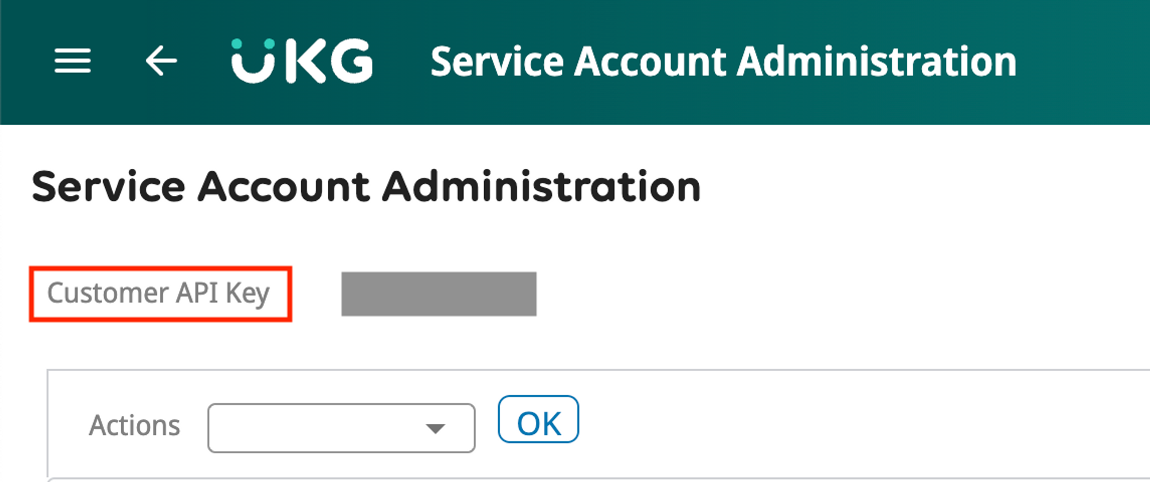The height and width of the screenshot is (482, 1150).
Task: Click the Customer API Key label
Action: point(159,294)
